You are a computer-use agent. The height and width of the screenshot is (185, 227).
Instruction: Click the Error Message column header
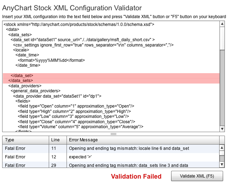(x=142, y=140)
